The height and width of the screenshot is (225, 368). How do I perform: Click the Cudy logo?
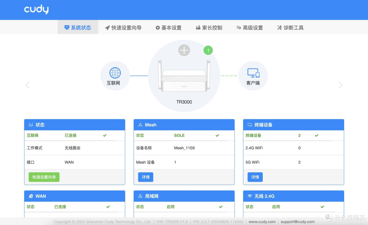[x=36, y=10]
